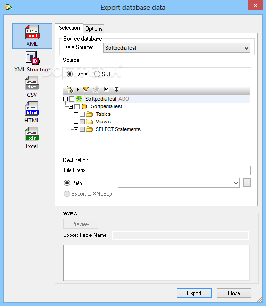266x306 pixels.
Task: Expand the Tables folder node
Action: [76, 114]
